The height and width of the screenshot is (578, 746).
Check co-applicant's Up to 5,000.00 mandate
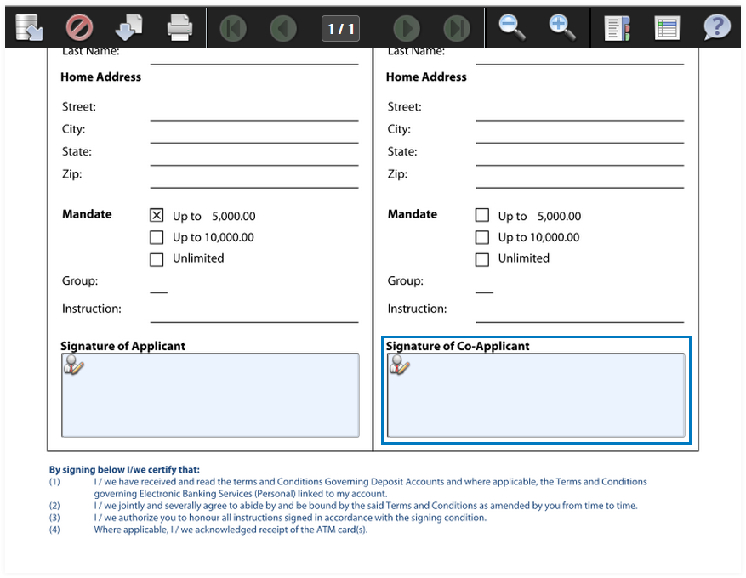[482, 216]
